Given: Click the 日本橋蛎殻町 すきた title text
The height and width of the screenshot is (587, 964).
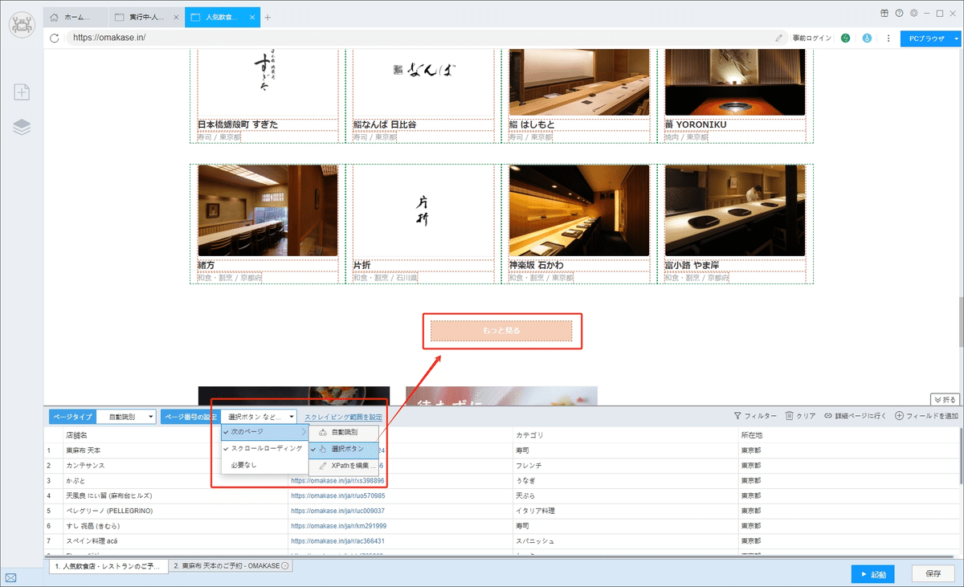Looking at the screenshot, I should pos(238,124).
